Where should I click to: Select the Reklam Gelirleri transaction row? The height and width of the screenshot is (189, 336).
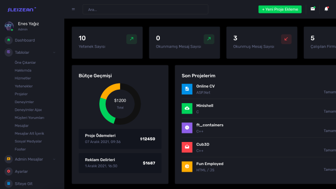click(x=120, y=163)
